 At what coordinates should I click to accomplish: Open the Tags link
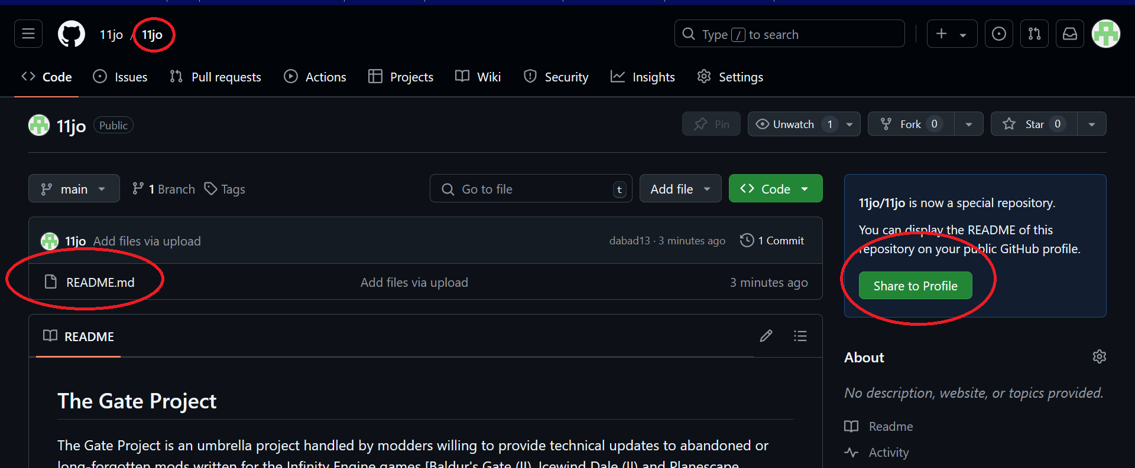225,189
